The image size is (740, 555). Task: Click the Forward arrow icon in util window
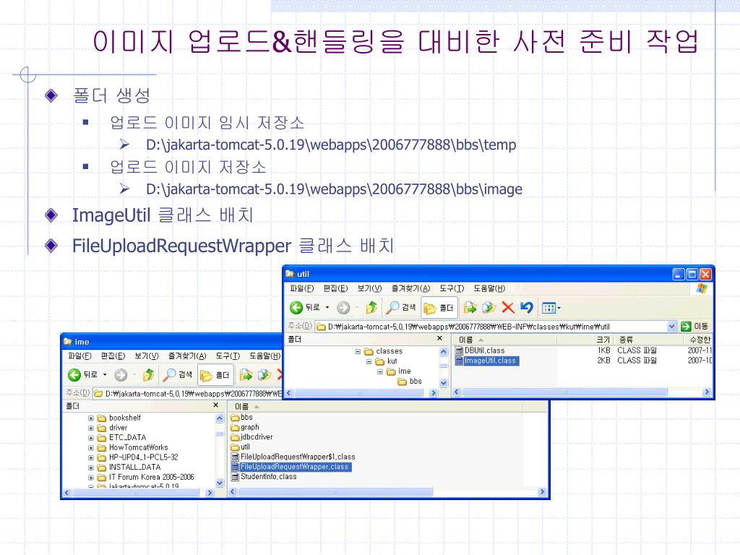pos(343,308)
